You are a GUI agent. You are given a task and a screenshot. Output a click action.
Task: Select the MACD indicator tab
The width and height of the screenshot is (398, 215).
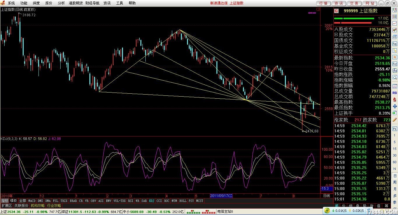click(32, 201)
